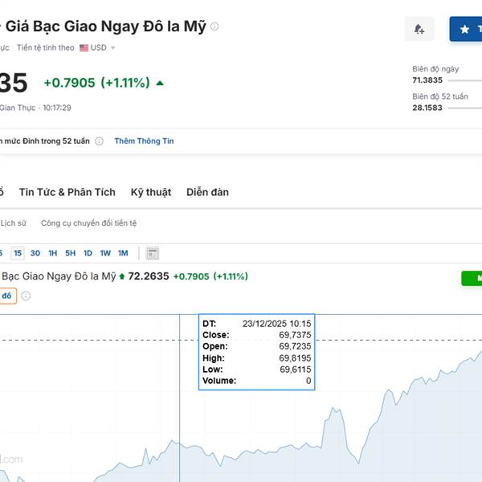The width and height of the screenshot is (482, 482).
Task: Switch chart interval to 30 minutes
Action: pos(35,253)
